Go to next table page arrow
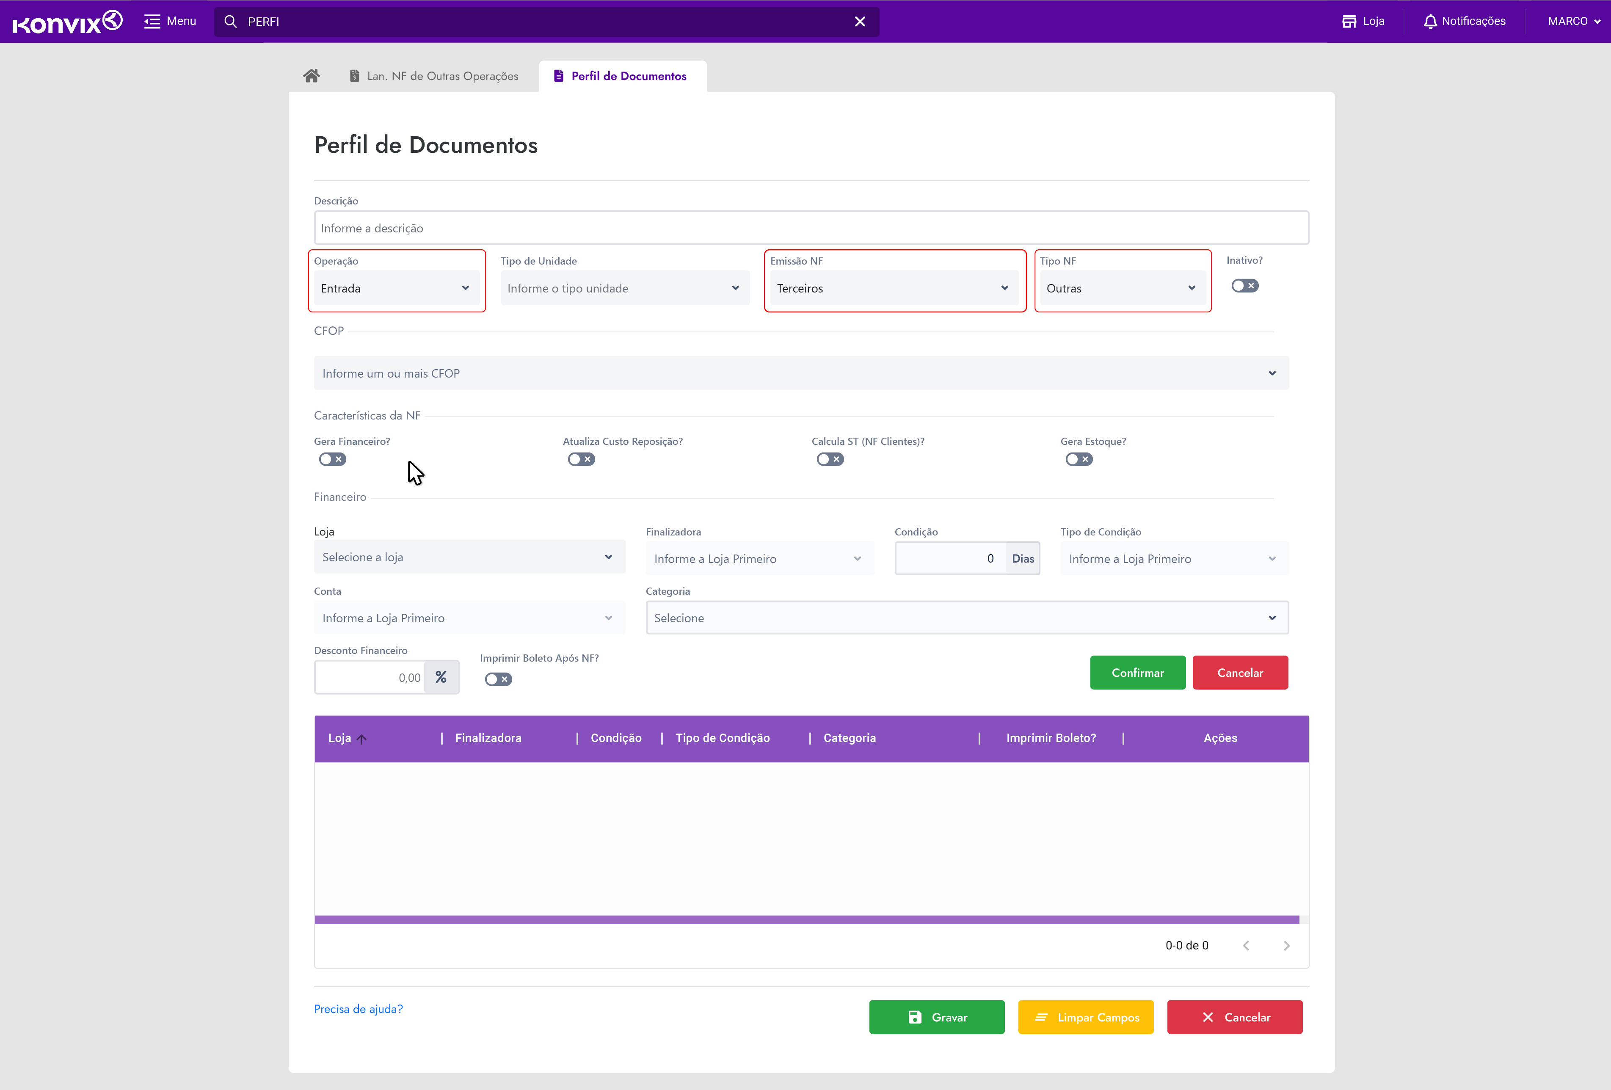This screenshot has width=1611, height=1090. [1286, 946]
